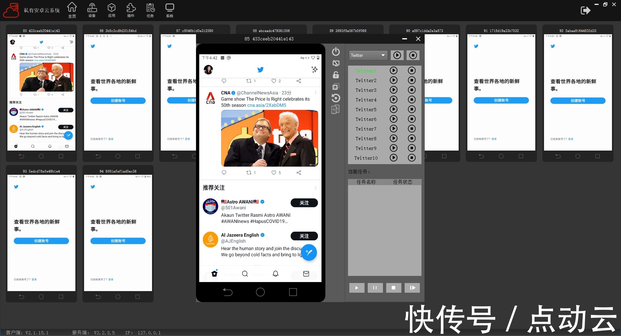621x336 pixels.
Task: Click the logout exit icon at top right
Action: (x=585, y=10)
